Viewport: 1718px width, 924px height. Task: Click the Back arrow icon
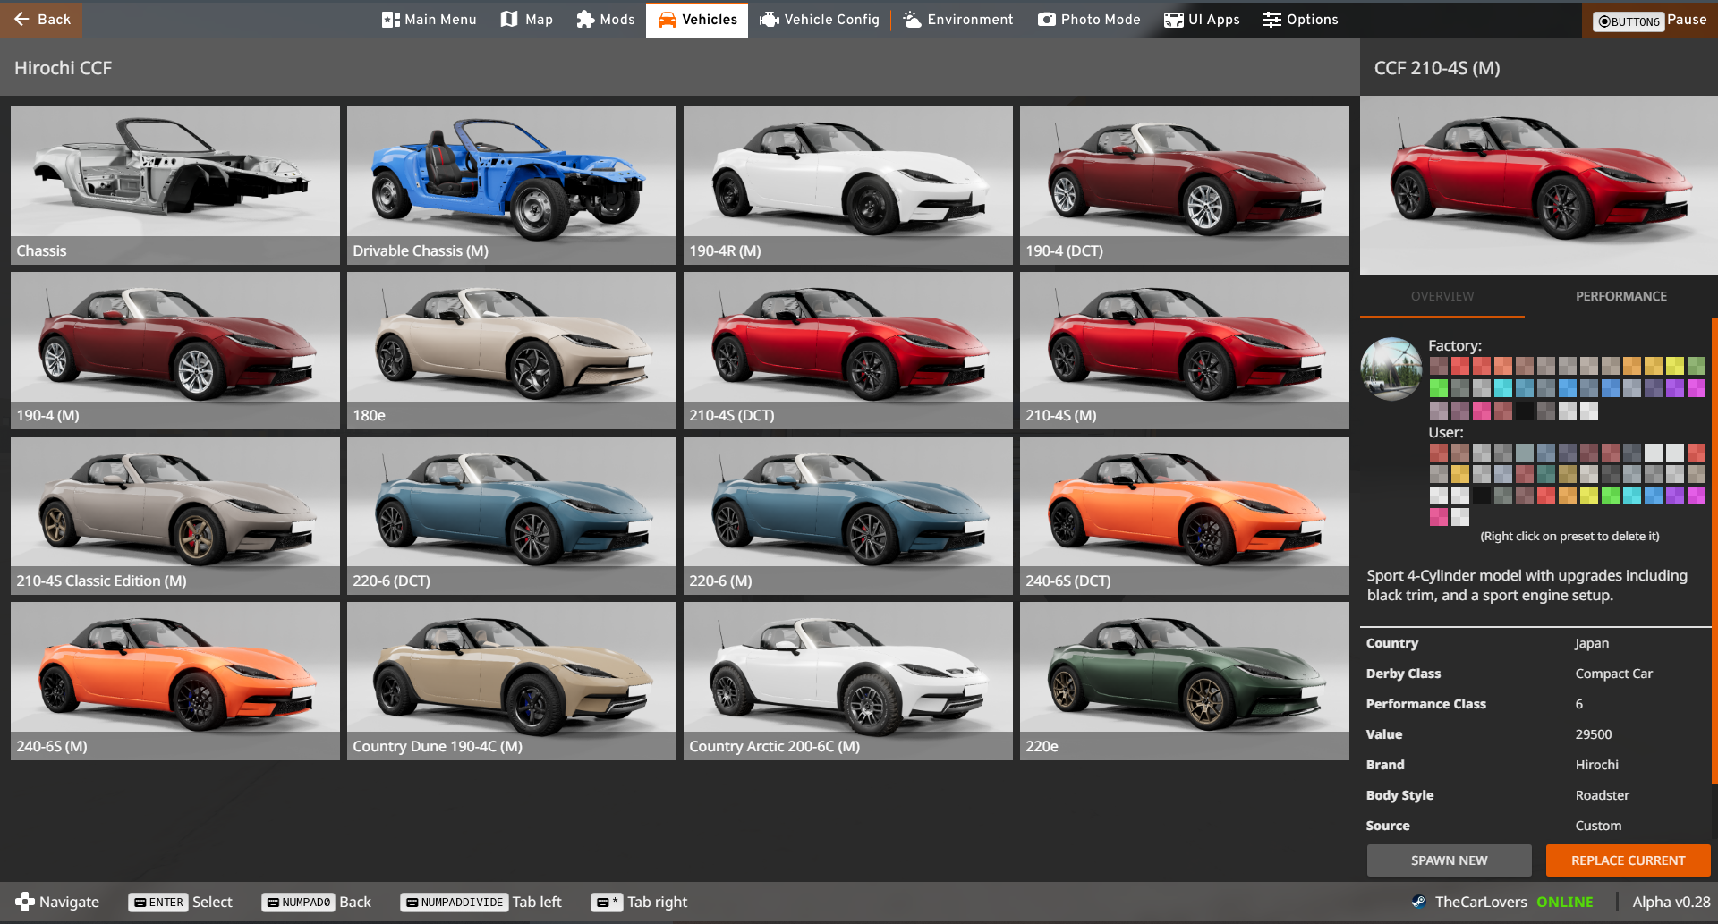tap(22, 19)
